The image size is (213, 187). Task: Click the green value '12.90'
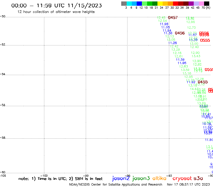click(x=195, y=53)
